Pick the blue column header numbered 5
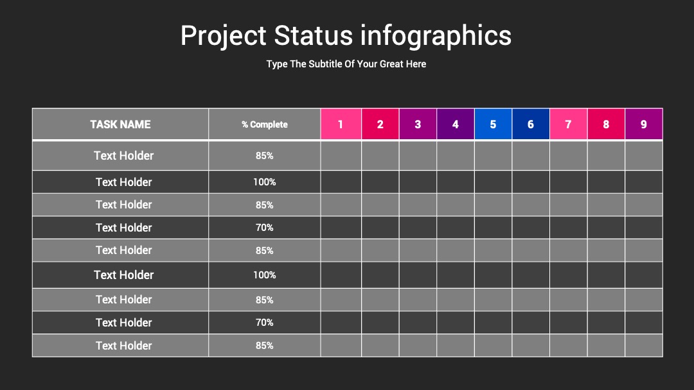694x390 pixels. click(493, 124)
